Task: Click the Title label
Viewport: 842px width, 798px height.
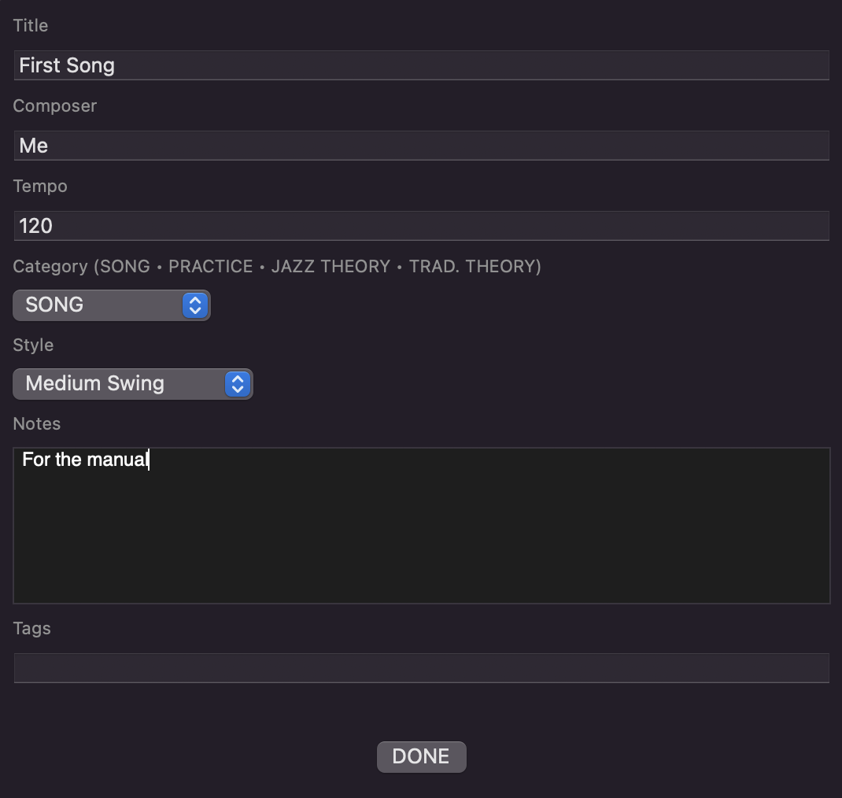Action: click(31, 25)
